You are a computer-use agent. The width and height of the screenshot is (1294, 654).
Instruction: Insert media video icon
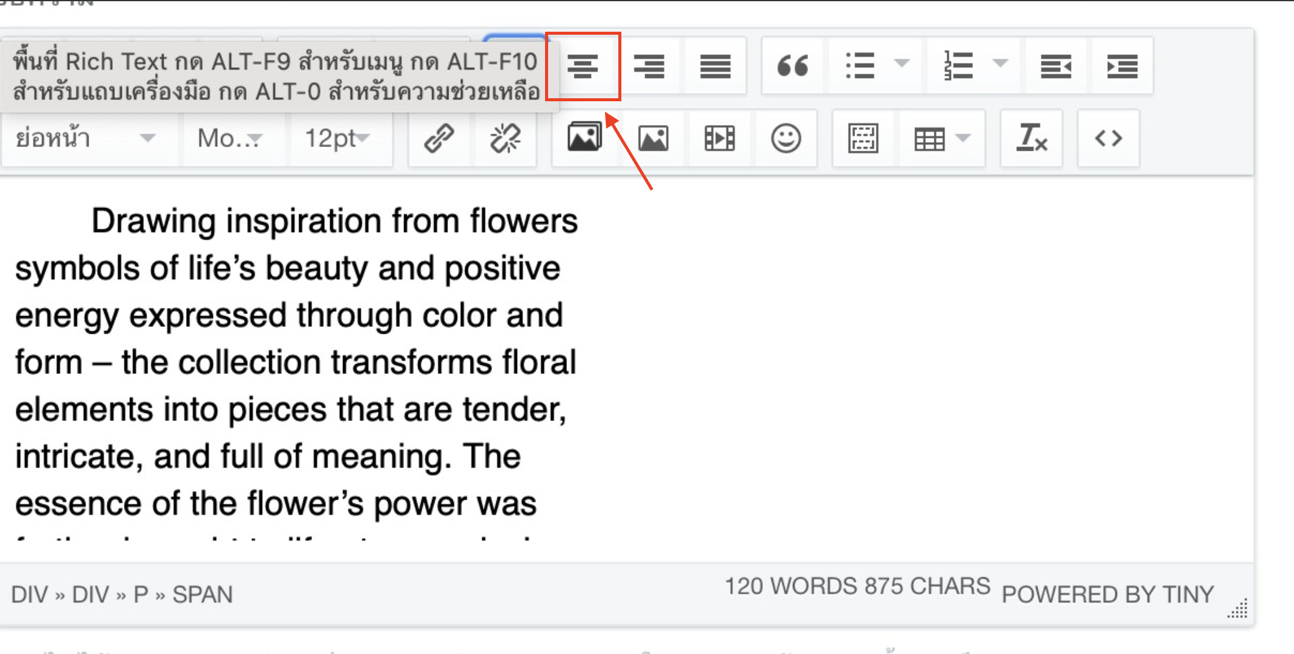point(720,138)
